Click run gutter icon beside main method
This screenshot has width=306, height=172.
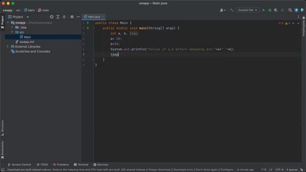[x=88, y=28]
